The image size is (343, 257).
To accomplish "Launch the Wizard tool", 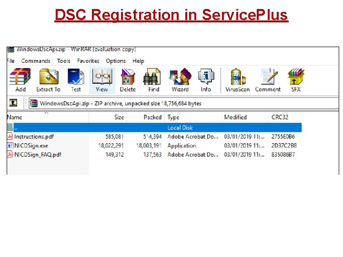I will pos(180,80).
